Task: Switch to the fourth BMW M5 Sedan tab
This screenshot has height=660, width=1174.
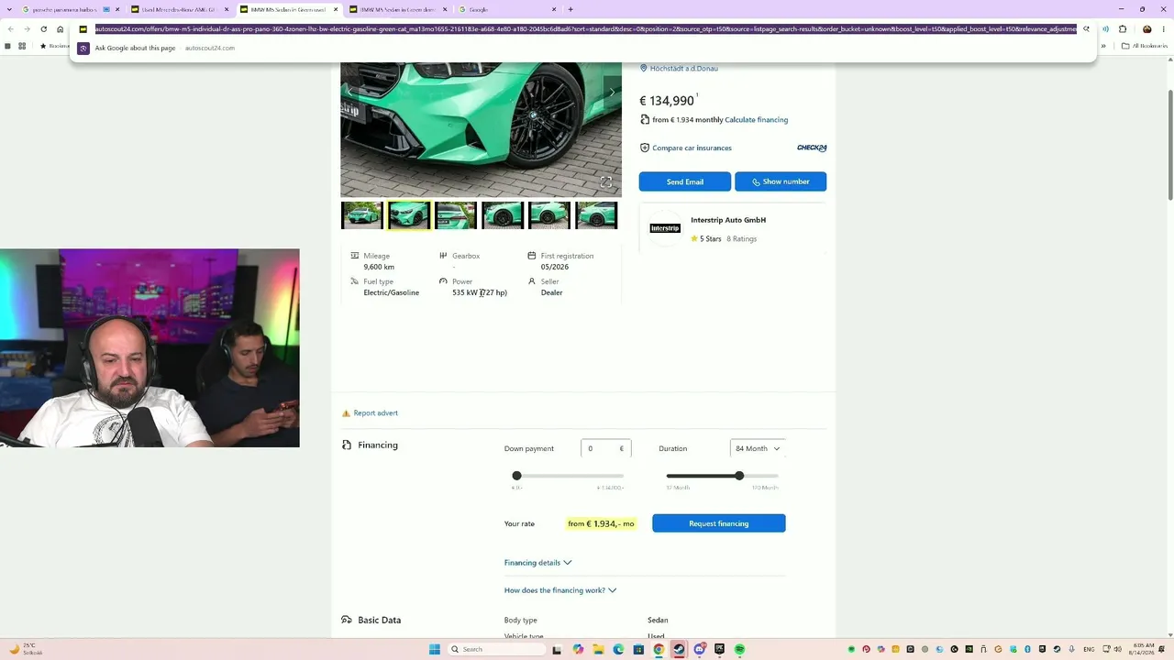Action: pos(397,9)
